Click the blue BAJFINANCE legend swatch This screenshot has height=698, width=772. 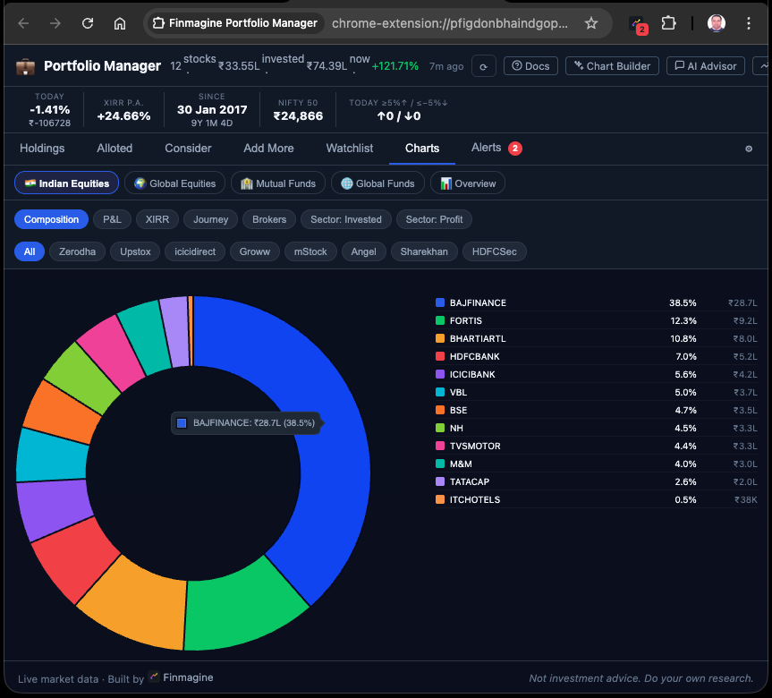(x=438, y=302)
